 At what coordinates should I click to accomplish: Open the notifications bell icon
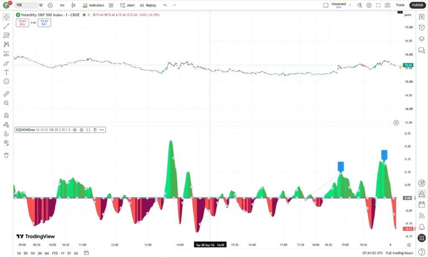pos(422,227)
